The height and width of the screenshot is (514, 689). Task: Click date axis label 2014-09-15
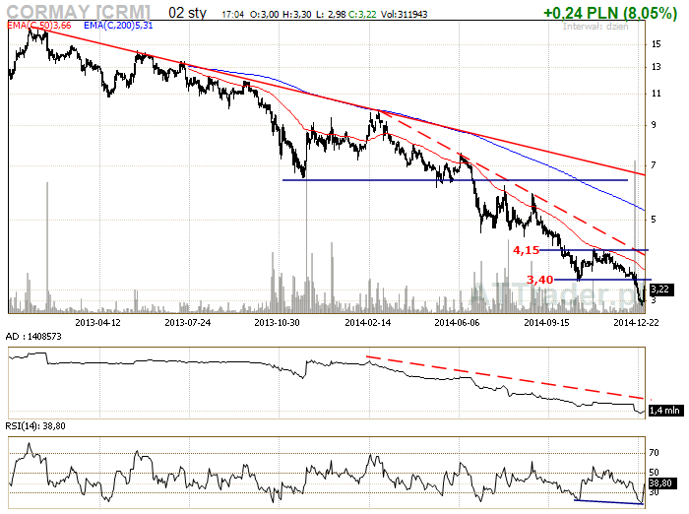point(546,323)
